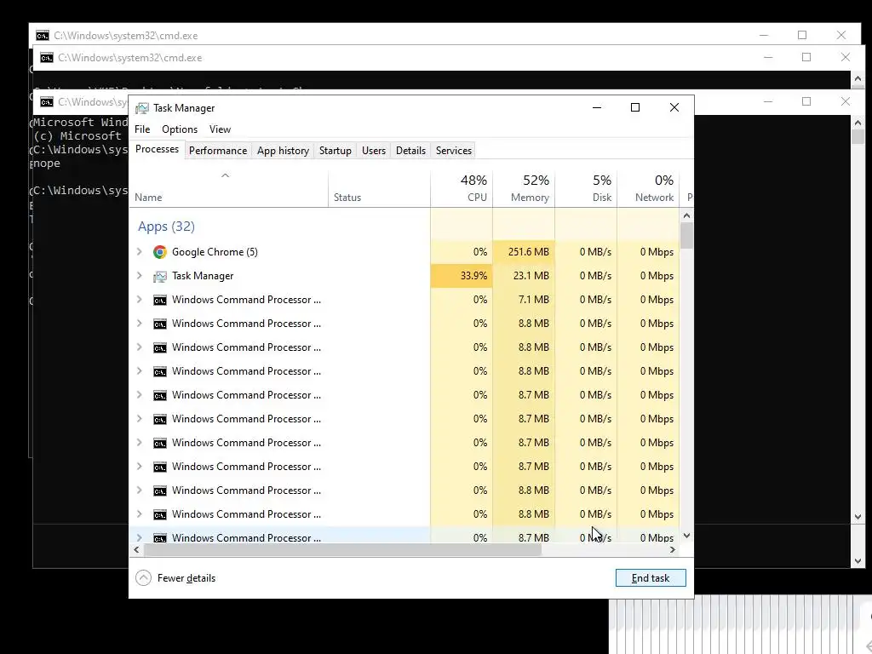Click the process list scroll down arrow
Viewport: 872px width, 654px height.
click(687, 536)
